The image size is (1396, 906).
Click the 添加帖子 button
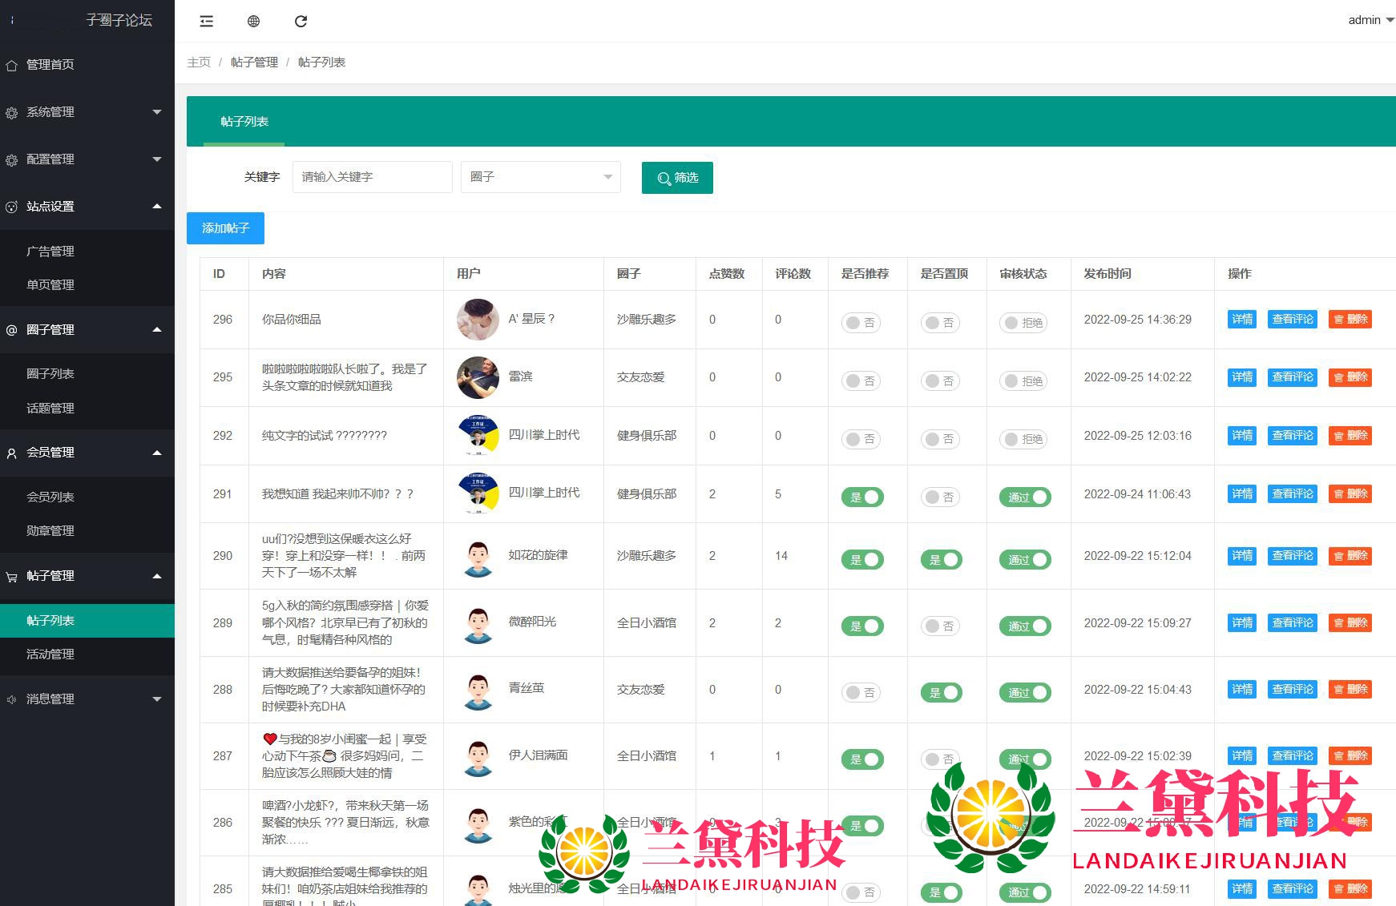pyautogui.click(x=225, y=228)
